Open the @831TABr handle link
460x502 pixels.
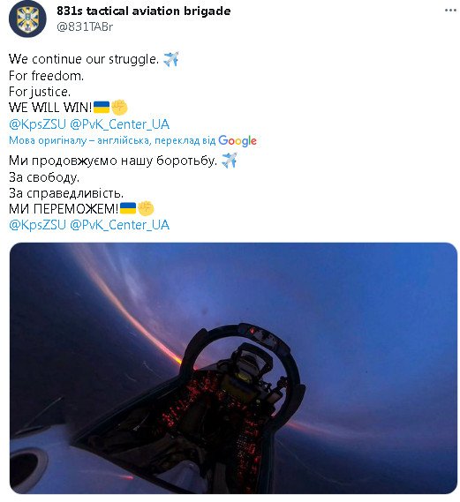[85, 26]
